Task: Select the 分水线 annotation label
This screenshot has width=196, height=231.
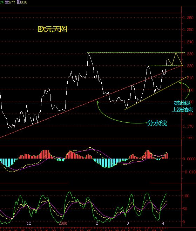Action: [x=157, y=123]
